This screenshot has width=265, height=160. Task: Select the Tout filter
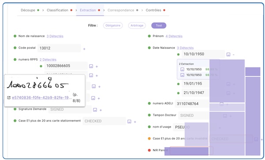[x=159, y=26]
